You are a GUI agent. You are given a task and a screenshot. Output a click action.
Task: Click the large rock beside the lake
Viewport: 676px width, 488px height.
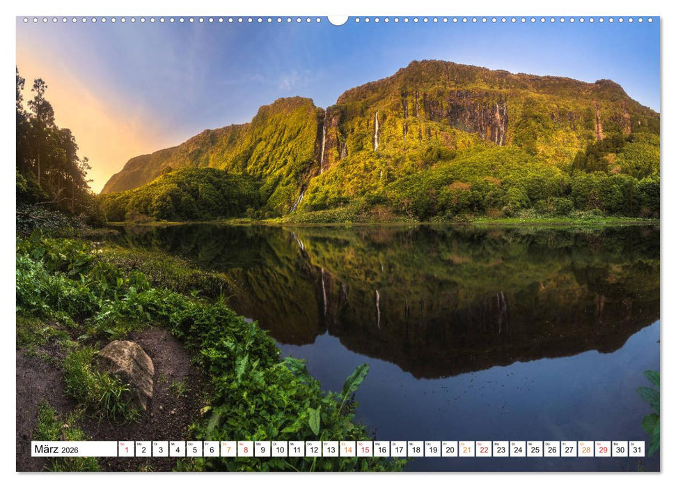pos(127,368)
